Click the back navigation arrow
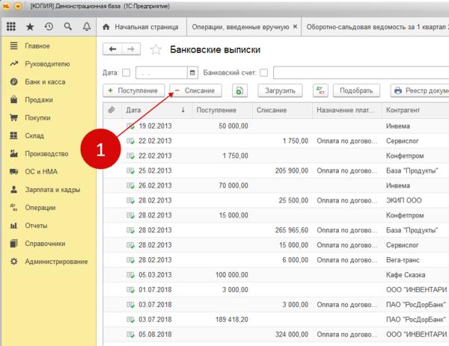449x346 pixels. click(113, 49)
